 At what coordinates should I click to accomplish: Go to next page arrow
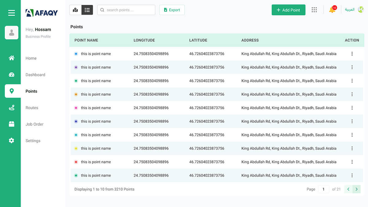pos(356,189)
